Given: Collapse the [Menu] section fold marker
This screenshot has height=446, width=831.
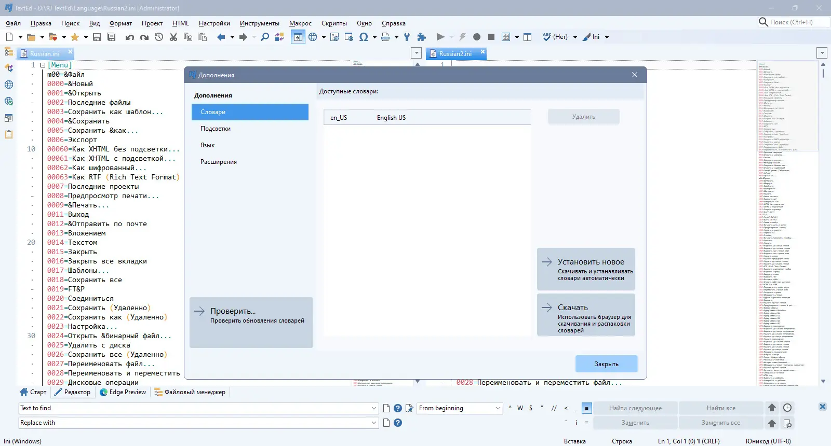Looking at the screenshot, I should 43,65.
